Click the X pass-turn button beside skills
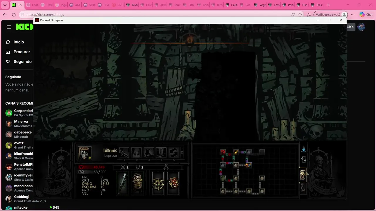This screenshot has height=211, width=376. (182, 153)
